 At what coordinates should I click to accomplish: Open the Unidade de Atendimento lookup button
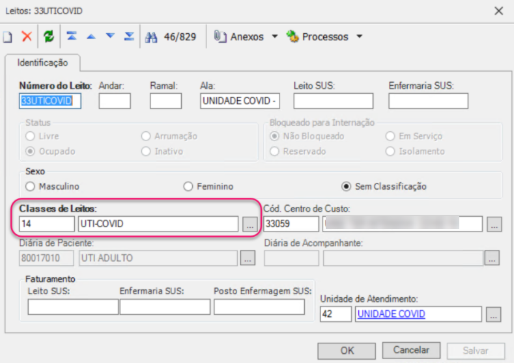[493, 314]
